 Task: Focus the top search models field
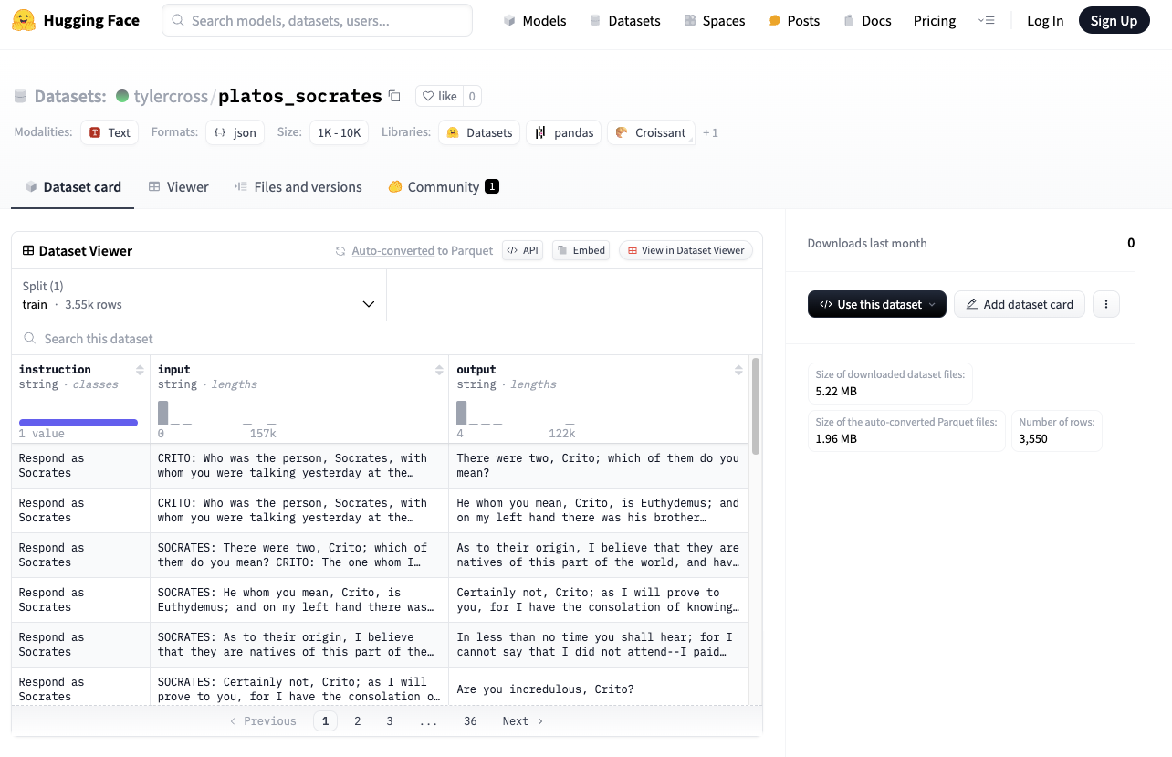[x=317, y=20]
